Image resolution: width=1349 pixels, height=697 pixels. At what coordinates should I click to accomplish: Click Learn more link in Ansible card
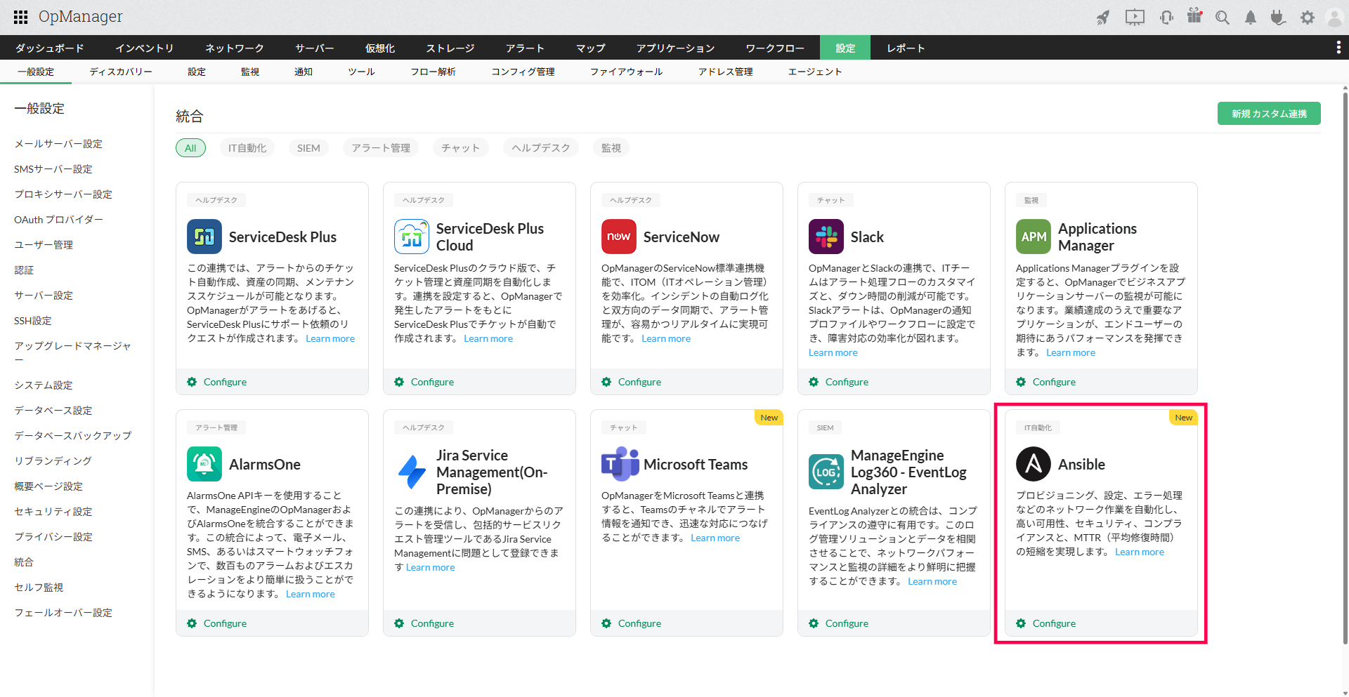pyautogui.click(x=1139, y=552)
